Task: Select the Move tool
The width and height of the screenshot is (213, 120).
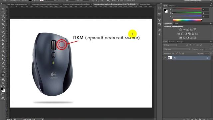Action: 3,9
